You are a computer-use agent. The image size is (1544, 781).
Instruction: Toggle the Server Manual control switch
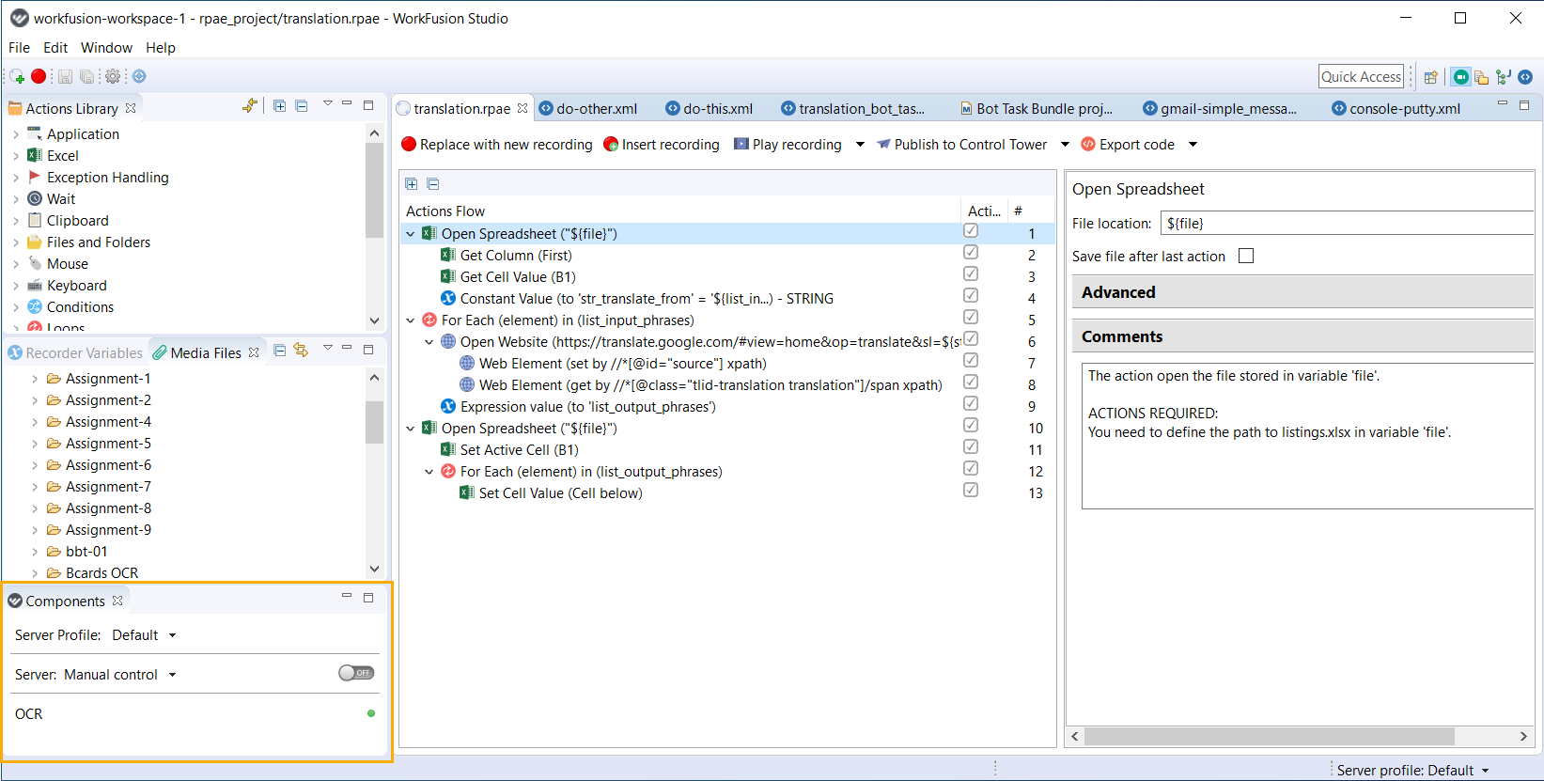click(356, 673)
